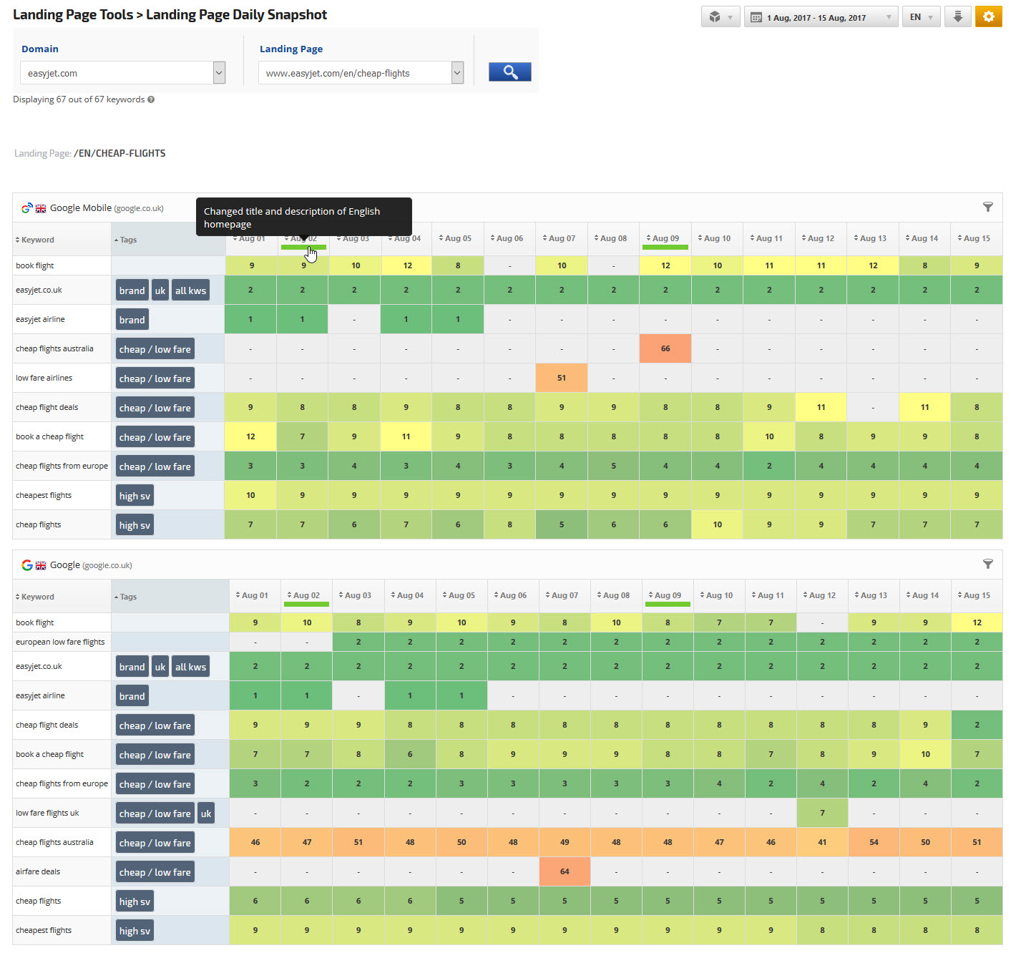
Task: Click filter funnel in Google Mobile table
Action: pyautogui.click(x=987, y=207)
